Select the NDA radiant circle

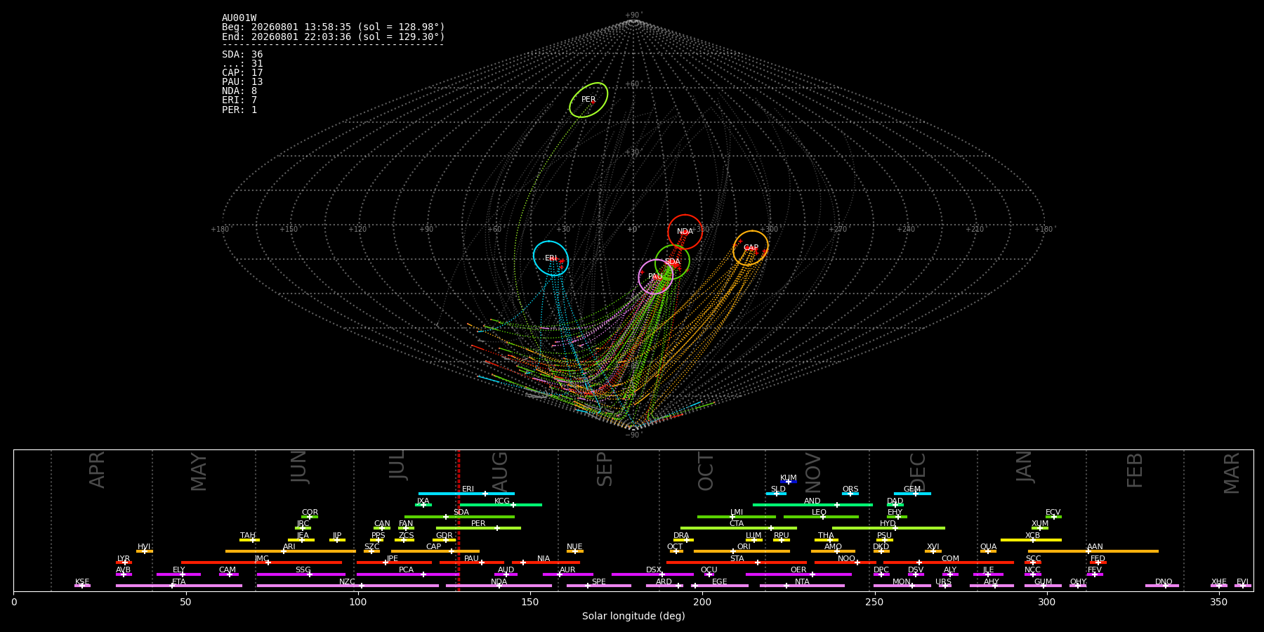[685, 232]
